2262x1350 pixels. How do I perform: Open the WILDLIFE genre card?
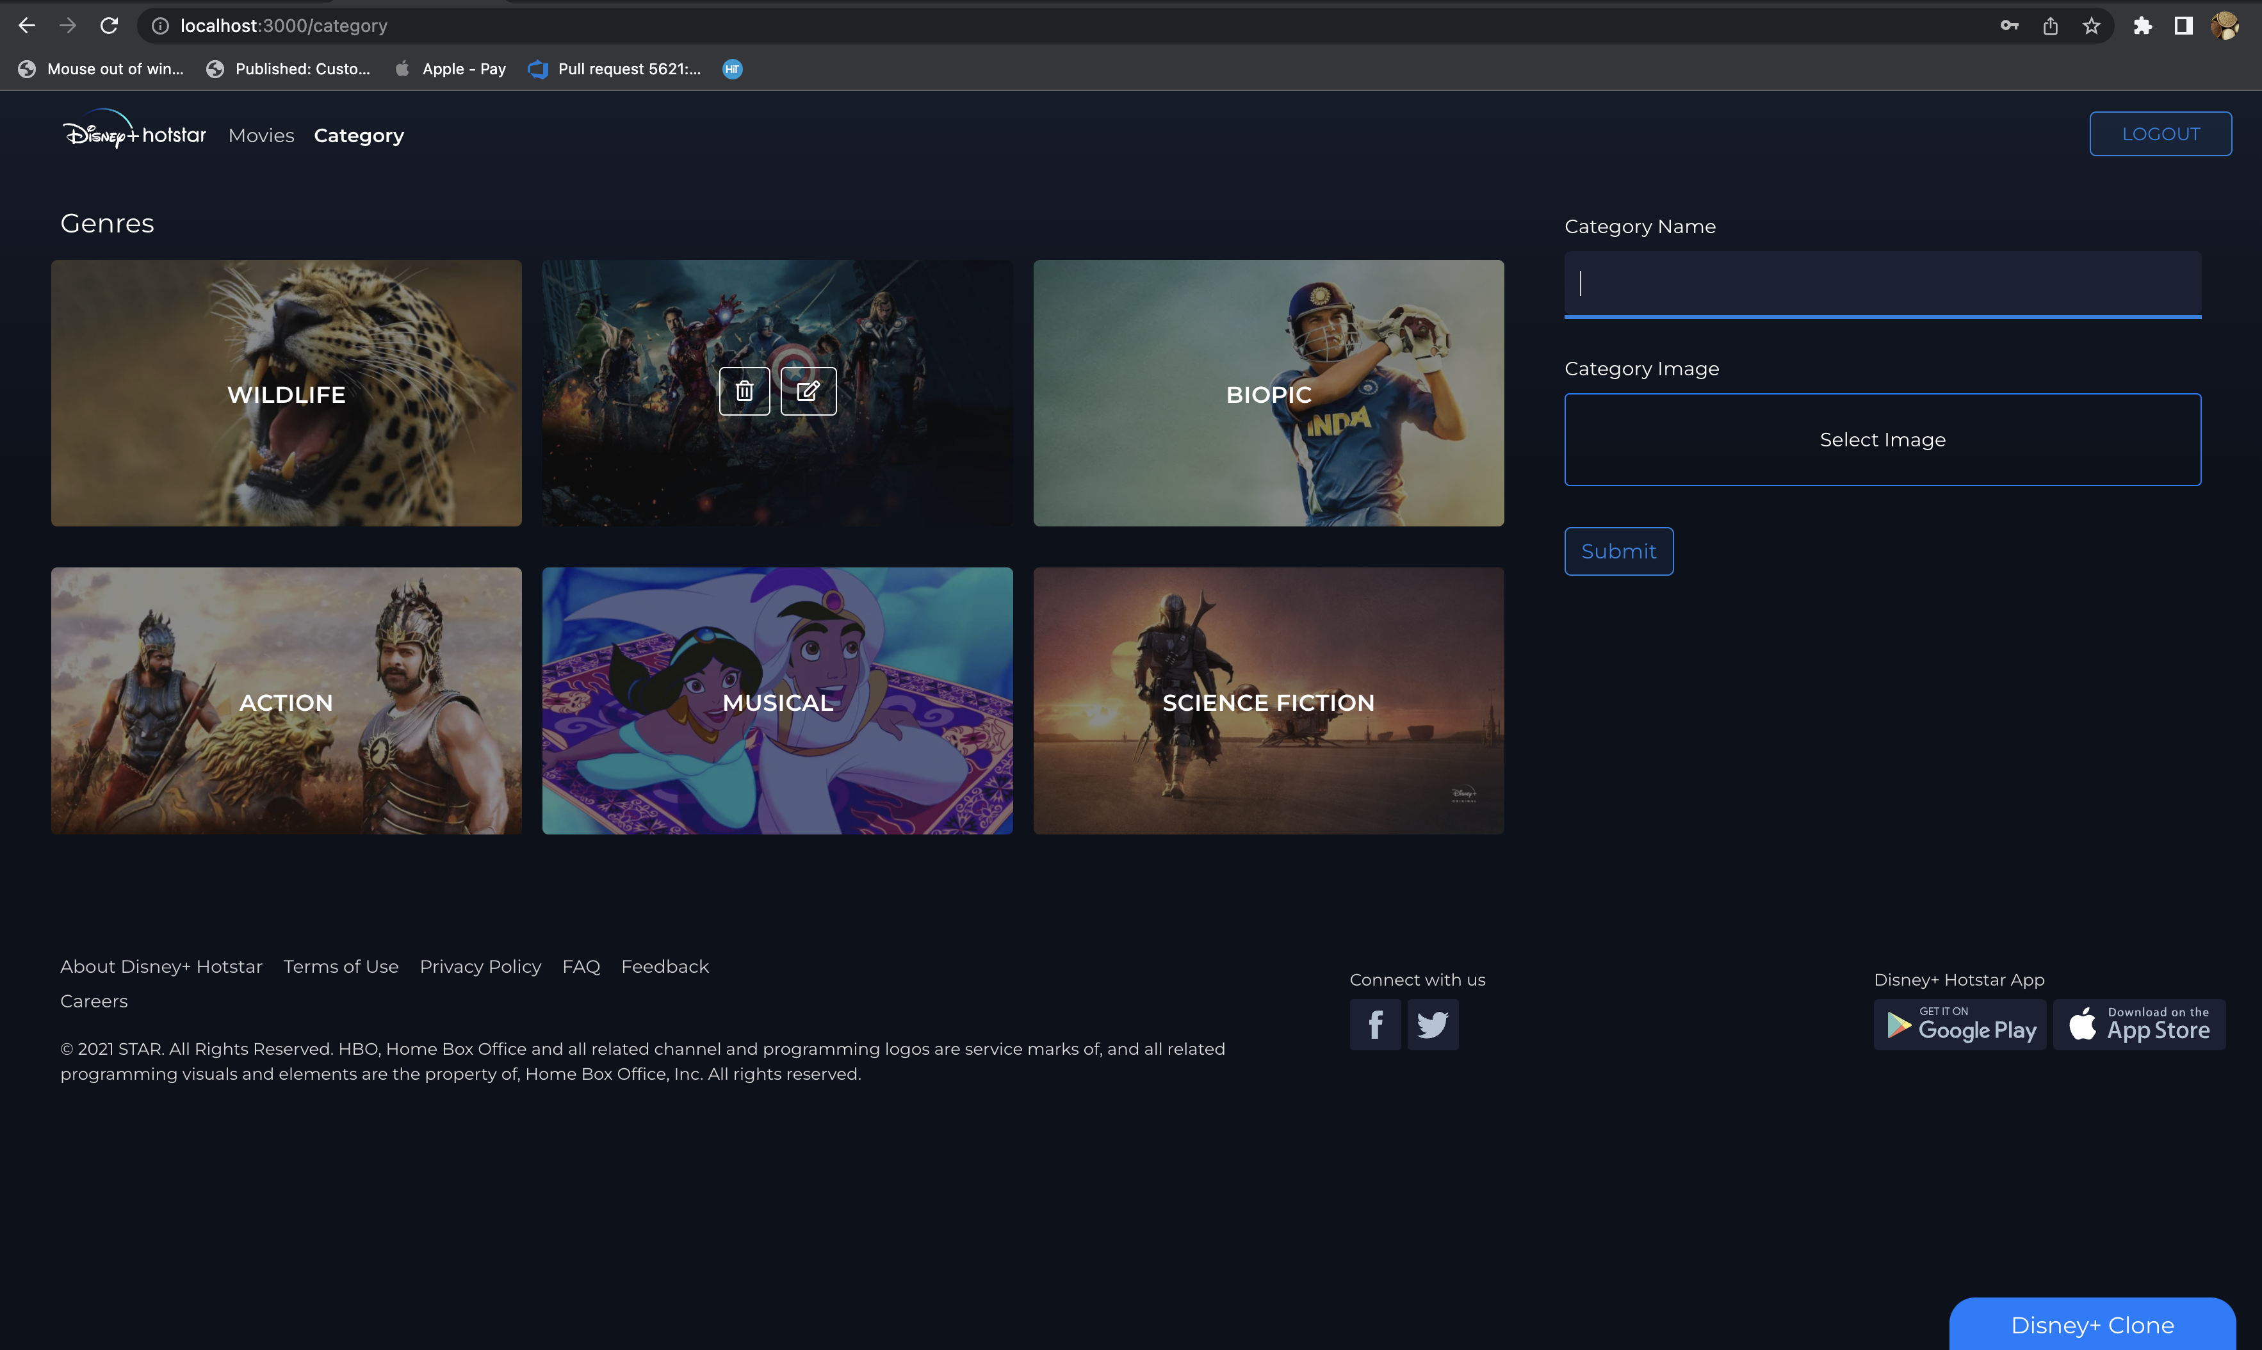pos(286,393)
